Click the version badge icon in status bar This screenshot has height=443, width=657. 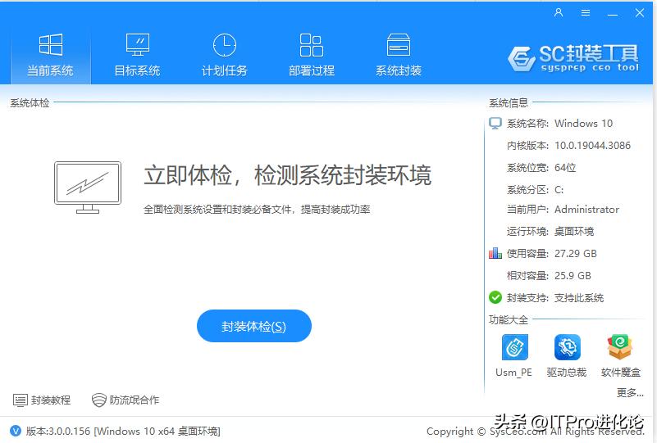[x=16, y=431]
